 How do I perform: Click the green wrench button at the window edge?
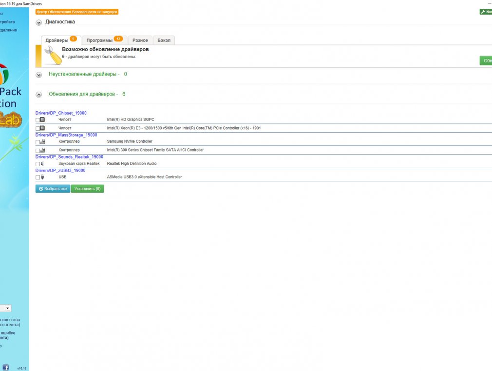tap(486, 12)
